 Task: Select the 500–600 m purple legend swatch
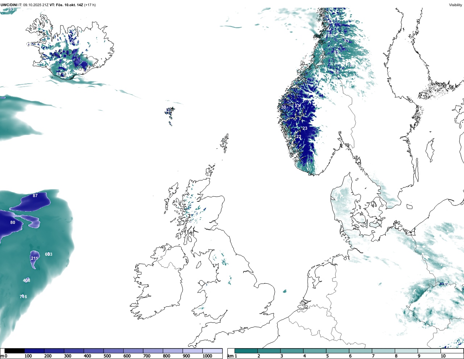[113, 351]
